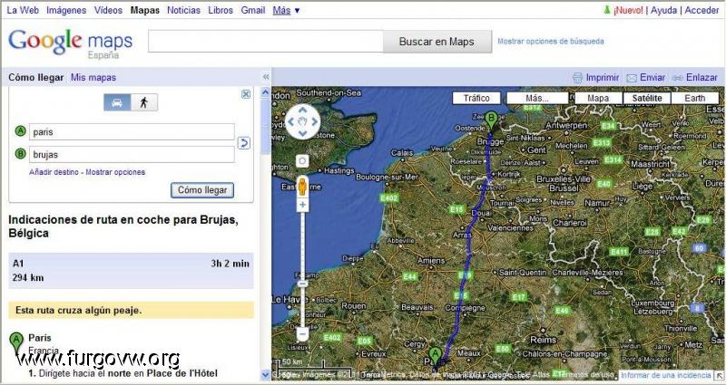Pan the map down with the arrow
The width and height of the screenshot is (726, 385).
point(302,133)
